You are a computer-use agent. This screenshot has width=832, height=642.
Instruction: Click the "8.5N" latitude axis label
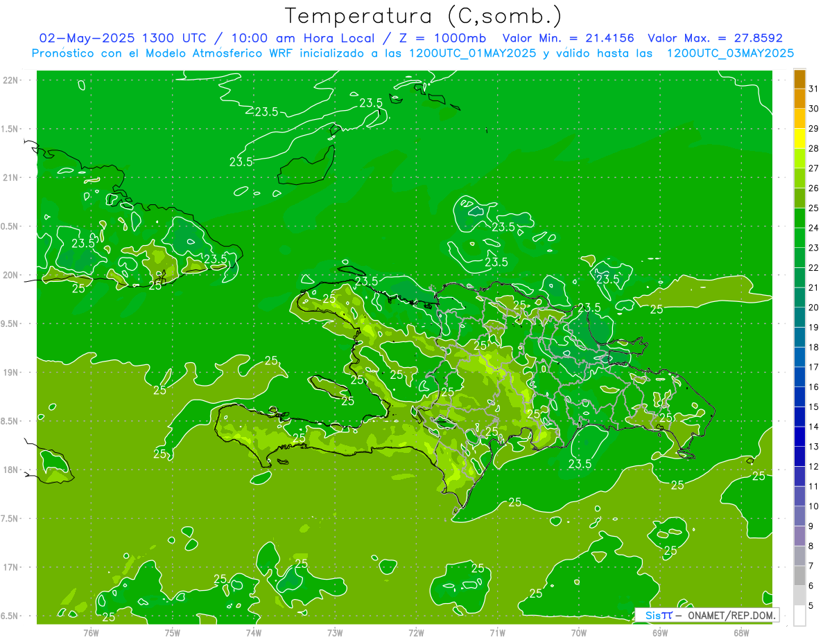coord(10,421)
